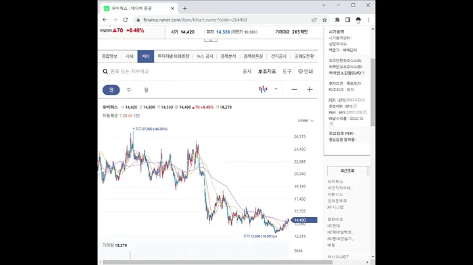The width and height of the screenshot is (473, 265).
Task: Open the browser side panel
Action: 348,20
